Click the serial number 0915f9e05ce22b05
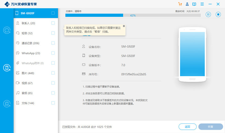This screenshot has width=225, height=133. pos(134,74)
